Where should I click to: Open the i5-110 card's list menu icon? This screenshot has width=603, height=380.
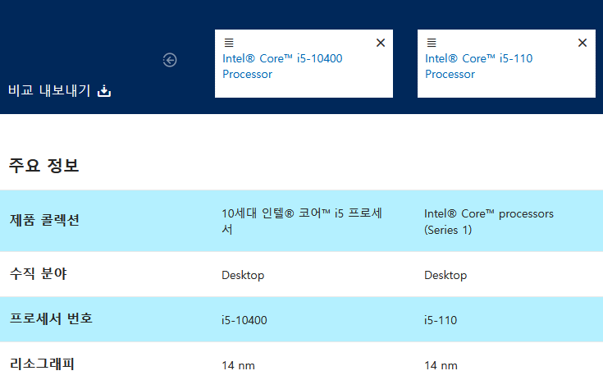(432, 43)
